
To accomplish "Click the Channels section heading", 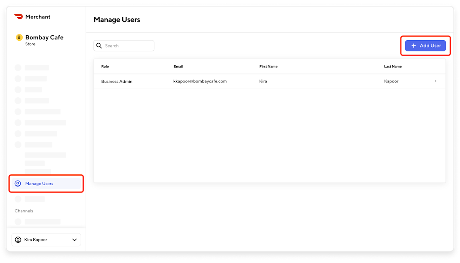I will (x=24, y=211).
